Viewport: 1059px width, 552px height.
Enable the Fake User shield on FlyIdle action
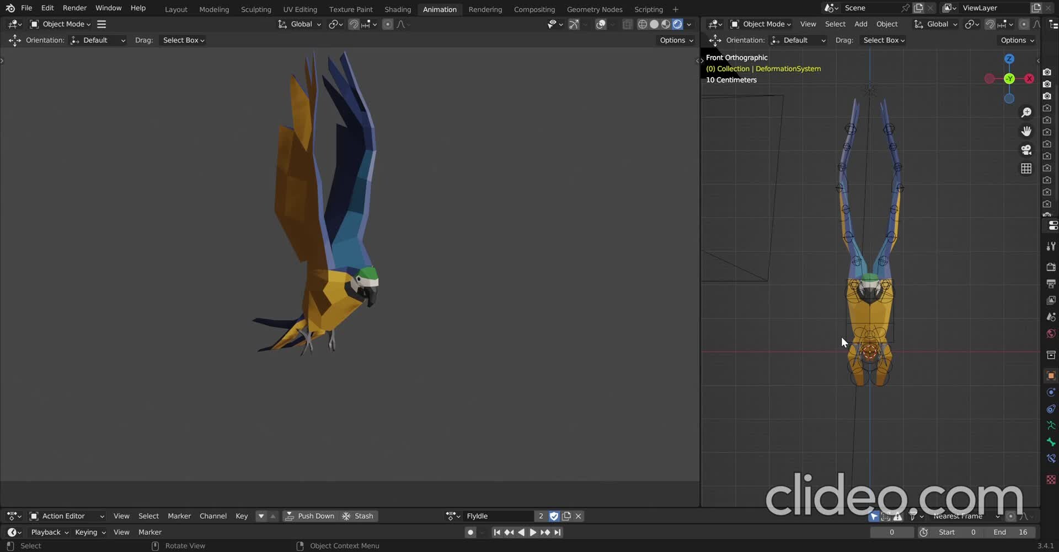(554, 516)
